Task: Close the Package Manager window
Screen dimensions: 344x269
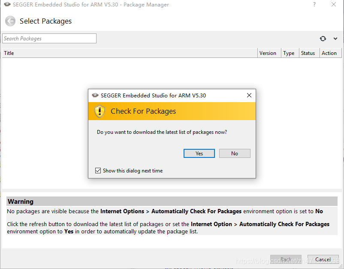Action: click(x=334, y=4)
